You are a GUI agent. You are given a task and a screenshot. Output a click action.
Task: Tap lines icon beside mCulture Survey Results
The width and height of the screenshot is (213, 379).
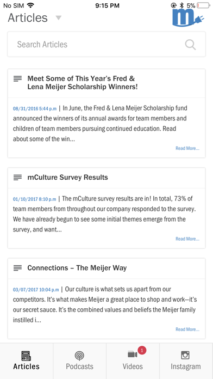(x=17, y=178)
